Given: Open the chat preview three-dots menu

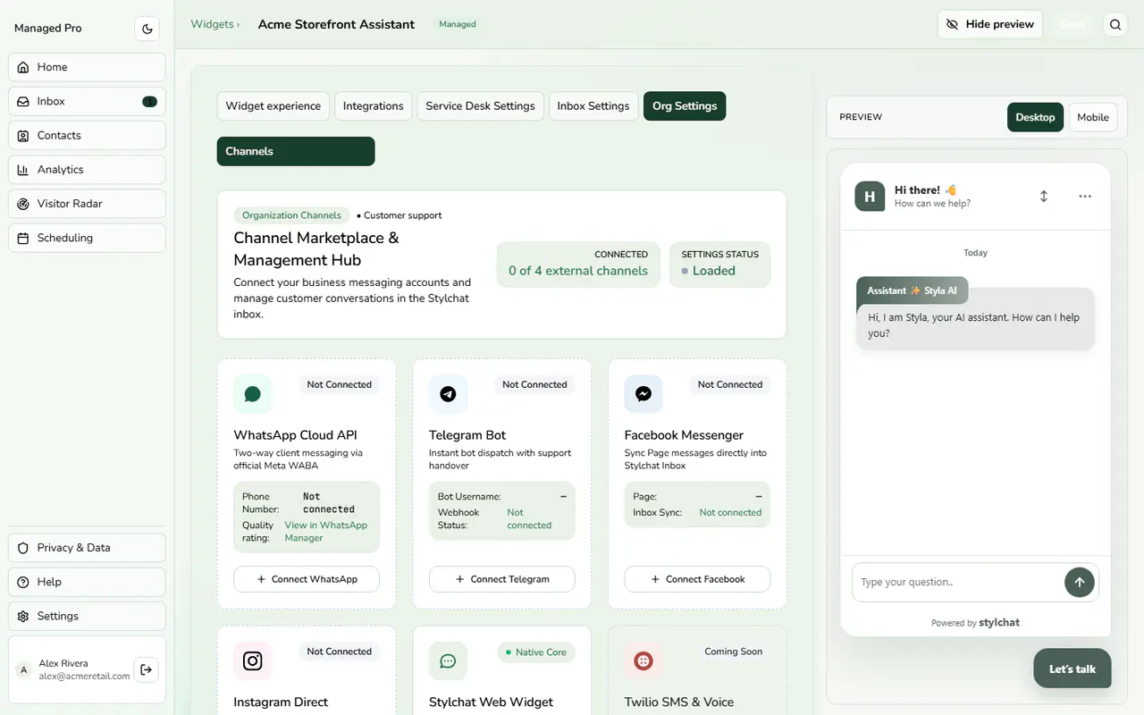Looking at the screenshot, I should point(1085,196).
